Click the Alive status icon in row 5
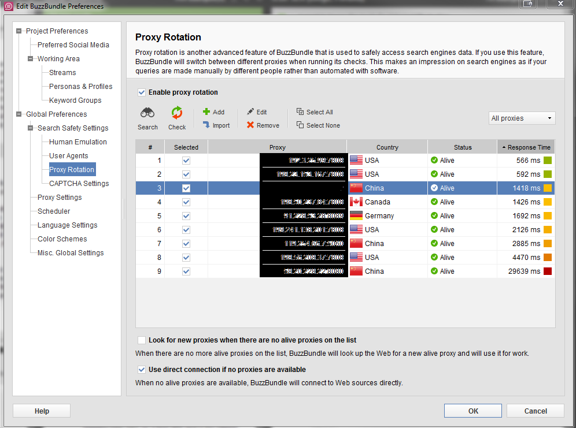 [434, 215]
